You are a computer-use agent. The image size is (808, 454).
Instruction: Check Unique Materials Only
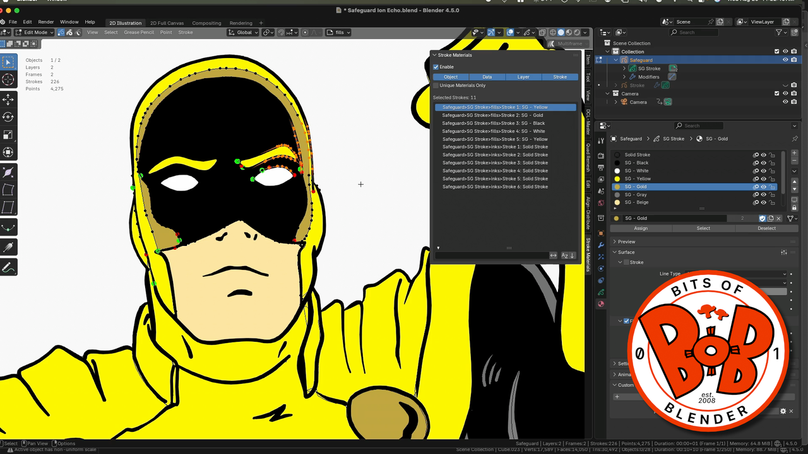pos(436,85)
